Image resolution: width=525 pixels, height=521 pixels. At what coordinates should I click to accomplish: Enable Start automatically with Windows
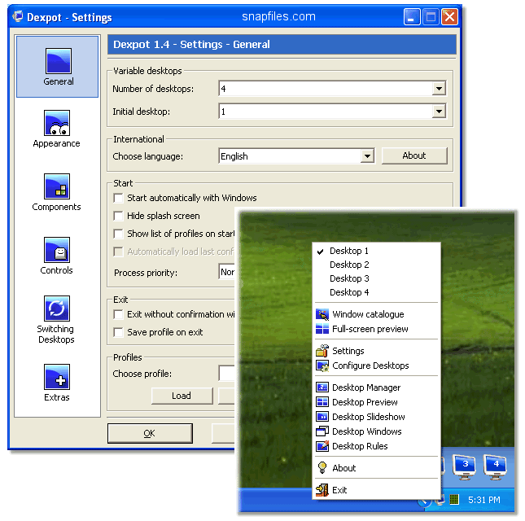click(118, 198)
